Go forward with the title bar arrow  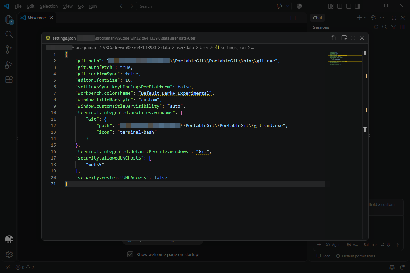131,6
